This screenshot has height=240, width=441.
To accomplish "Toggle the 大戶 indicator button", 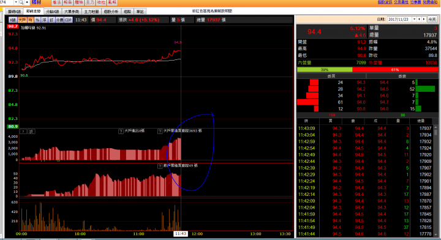I will coord(22,20).
